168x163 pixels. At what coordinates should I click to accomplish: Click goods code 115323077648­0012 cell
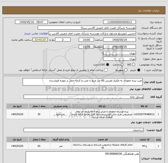point(144,114)
